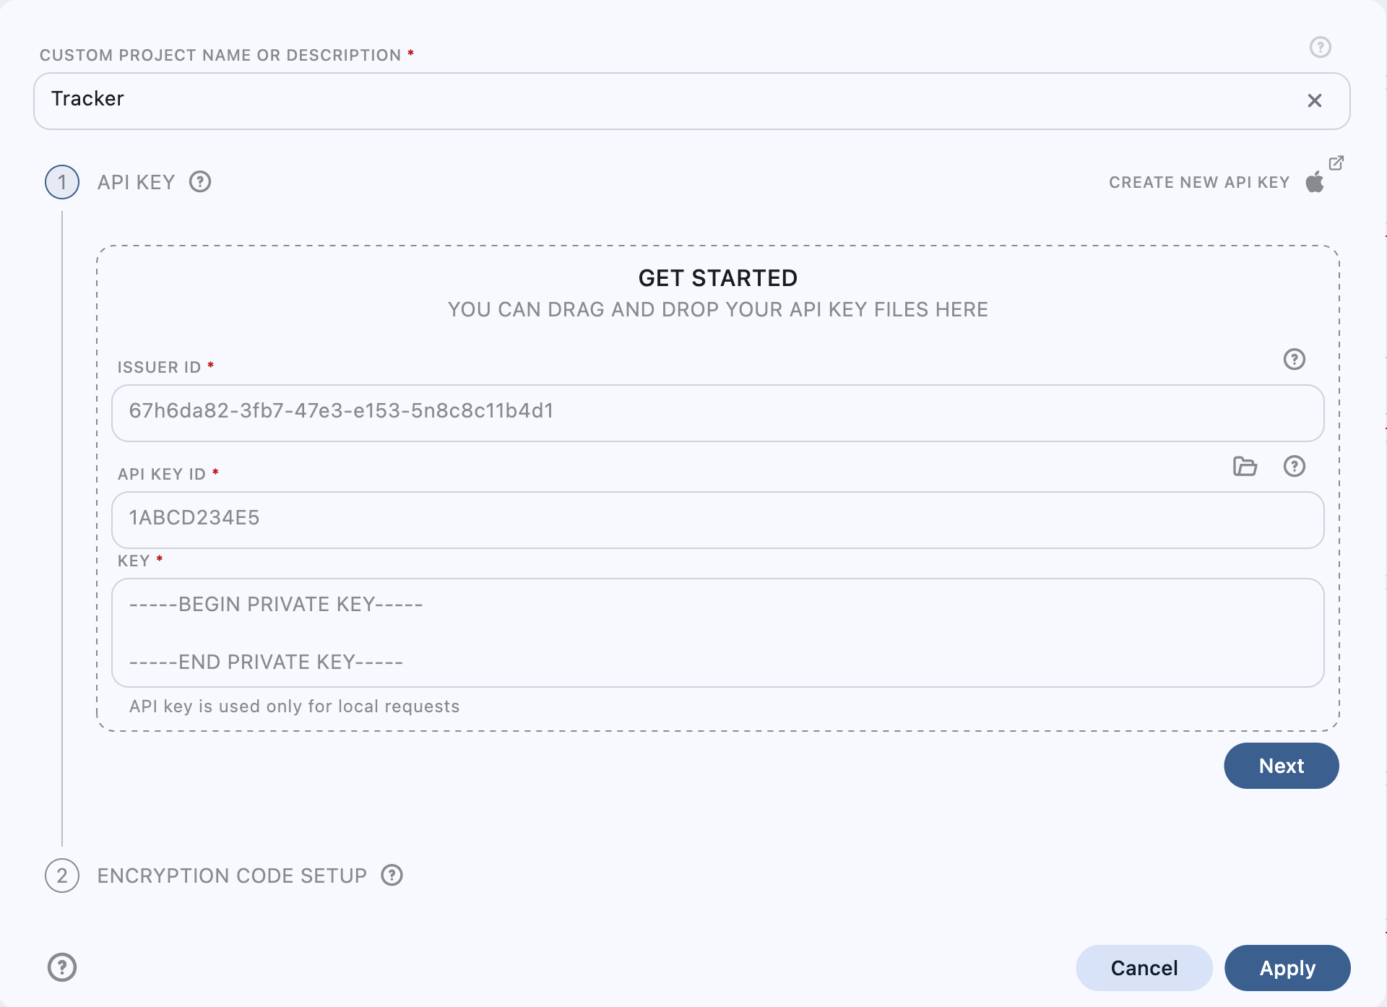Click the drag-and-drop API key files area
The image size is (1387, 1007).
[717, 293]
